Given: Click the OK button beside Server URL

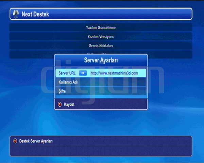Looking at the screenshot, I should click(x=83, y=73).
